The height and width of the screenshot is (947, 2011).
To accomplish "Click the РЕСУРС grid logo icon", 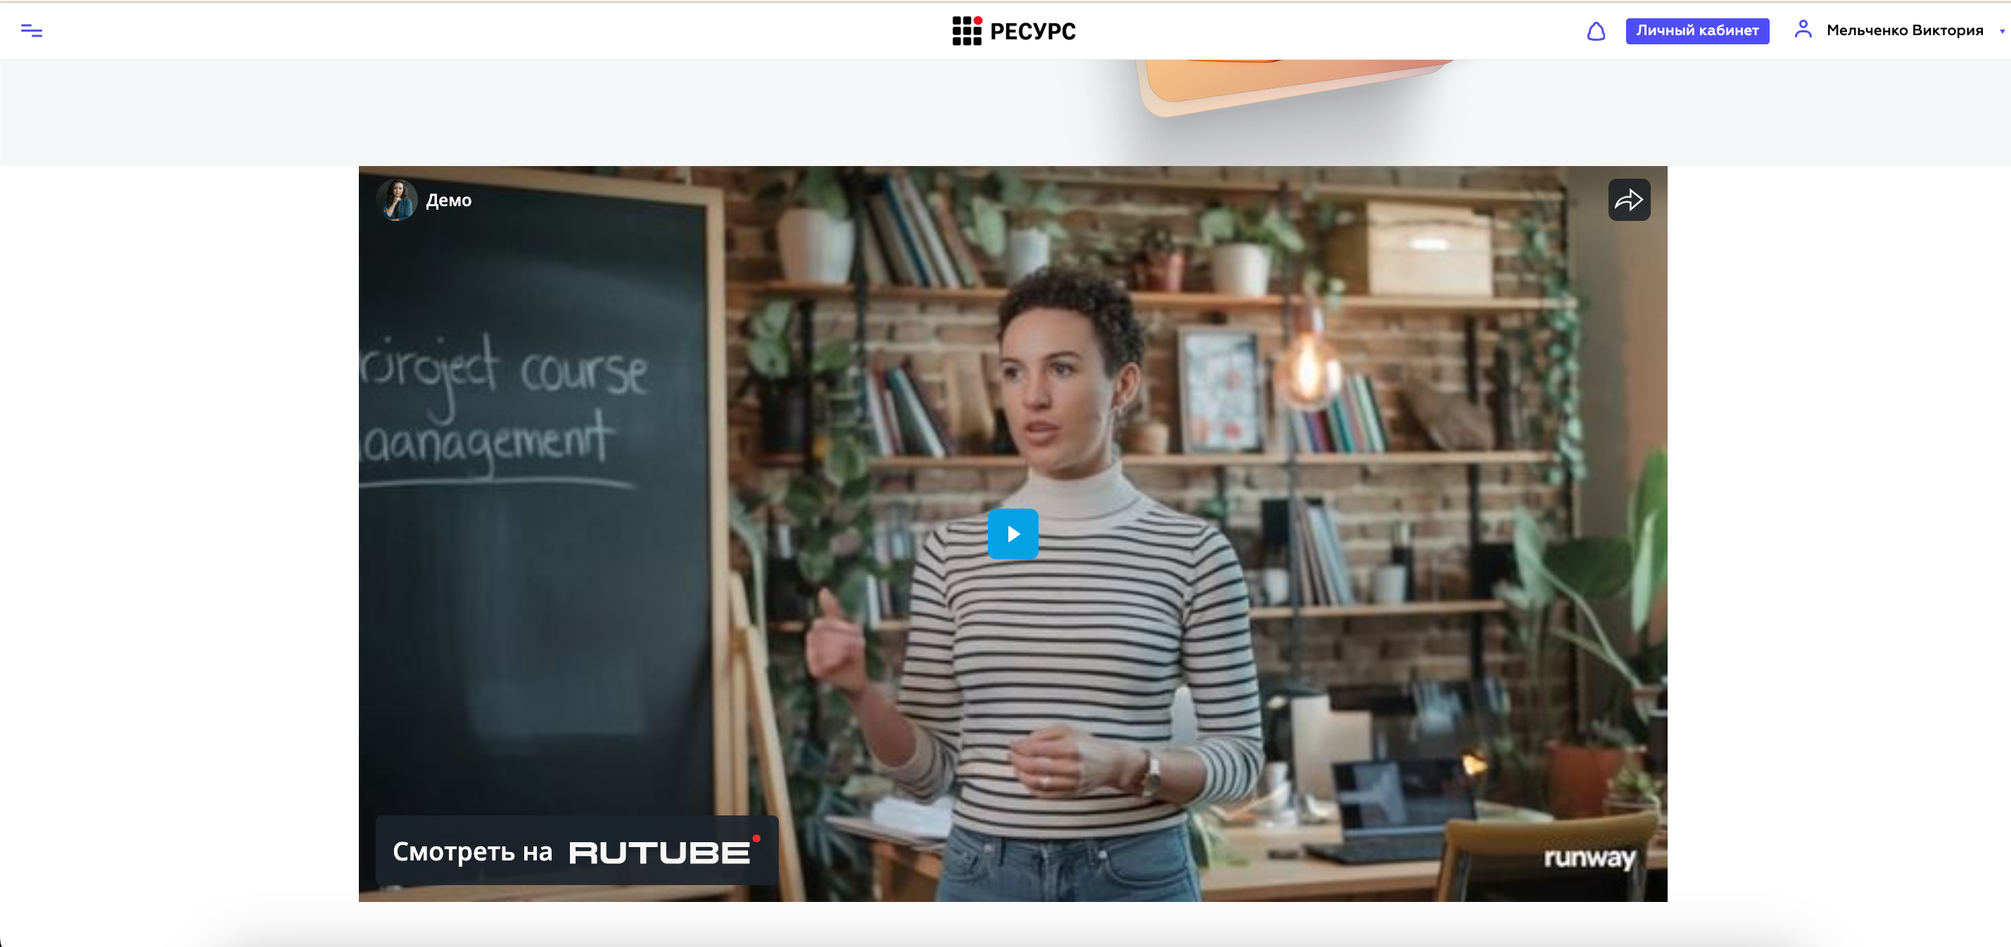I will point(967,30).
